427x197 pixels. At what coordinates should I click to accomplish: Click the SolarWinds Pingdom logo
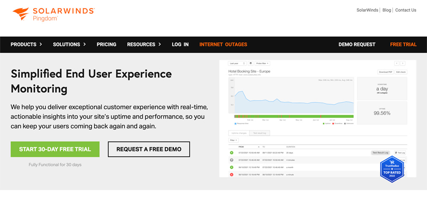click(x=53, y=14)
